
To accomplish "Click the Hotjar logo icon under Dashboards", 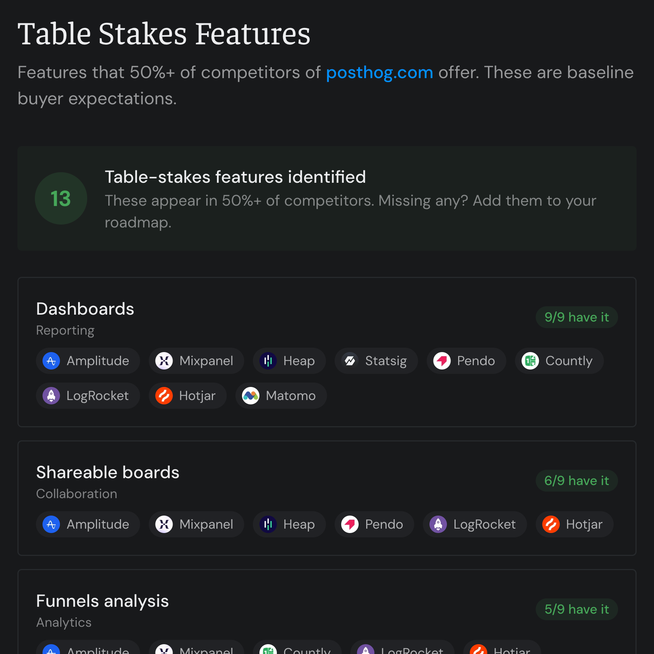I will click(x=164, y=396).
